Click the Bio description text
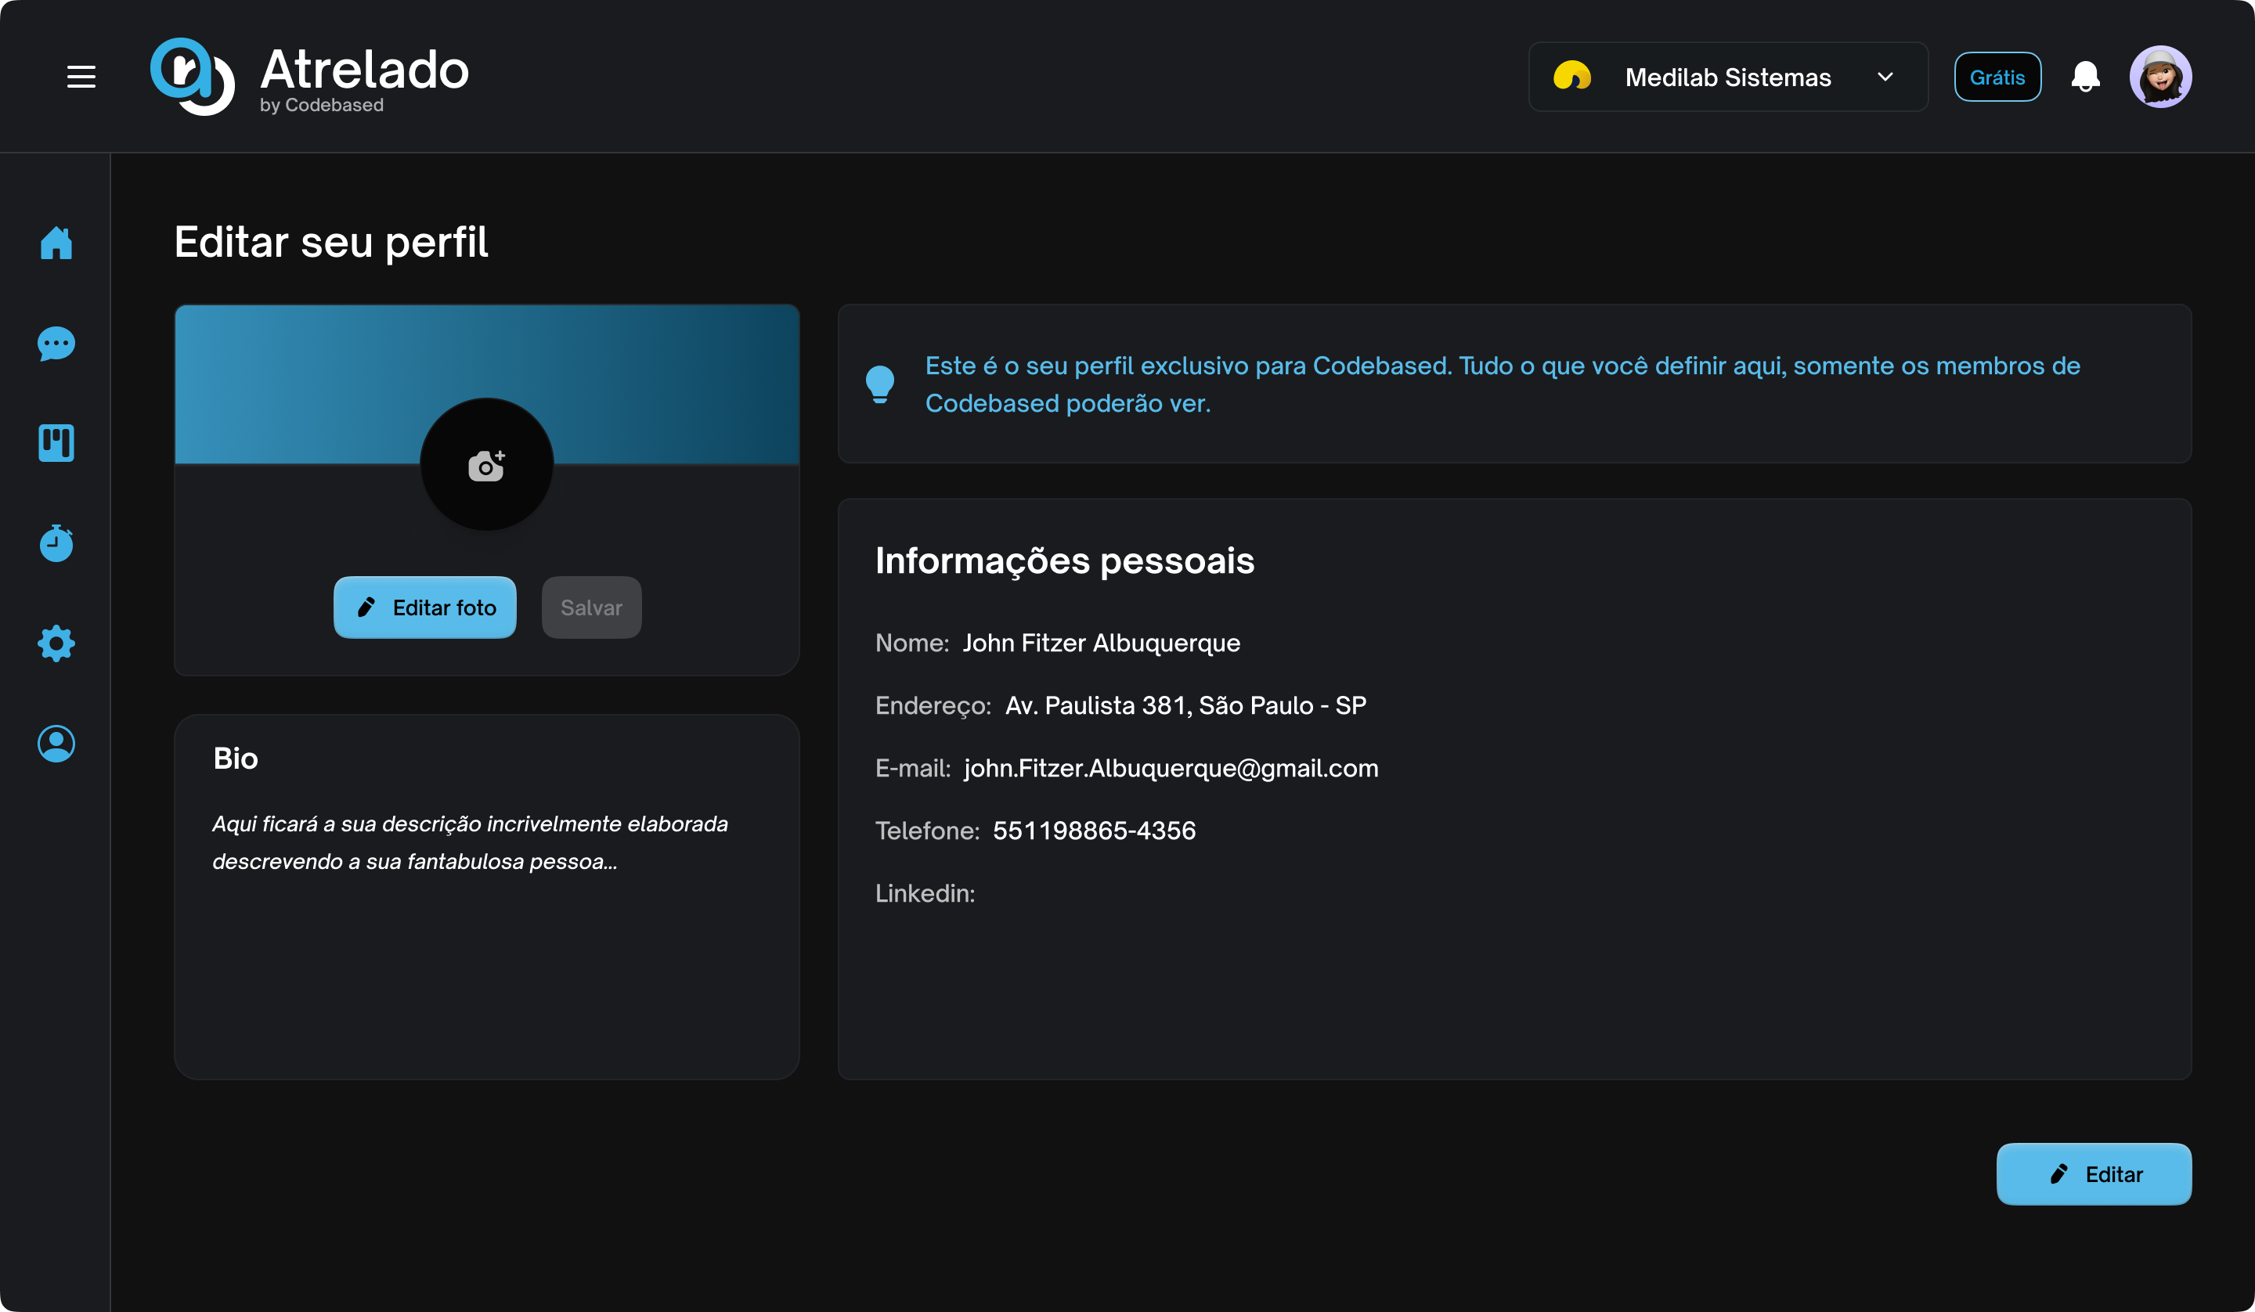Screen dimensions: 2255x1312 tap(470, 842)
